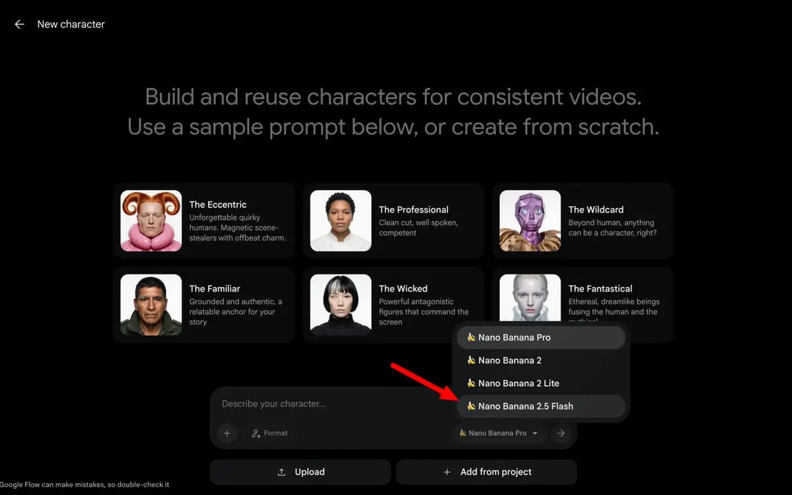This screenshot has width=792, height=495.
Task: Go back using the arrow next to New character
Action: click(x=19, y=24)
